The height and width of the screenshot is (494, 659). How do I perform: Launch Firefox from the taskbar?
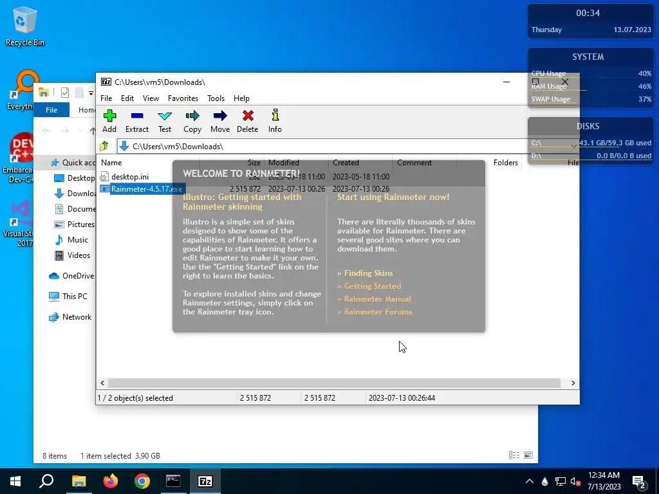point(111,481)
